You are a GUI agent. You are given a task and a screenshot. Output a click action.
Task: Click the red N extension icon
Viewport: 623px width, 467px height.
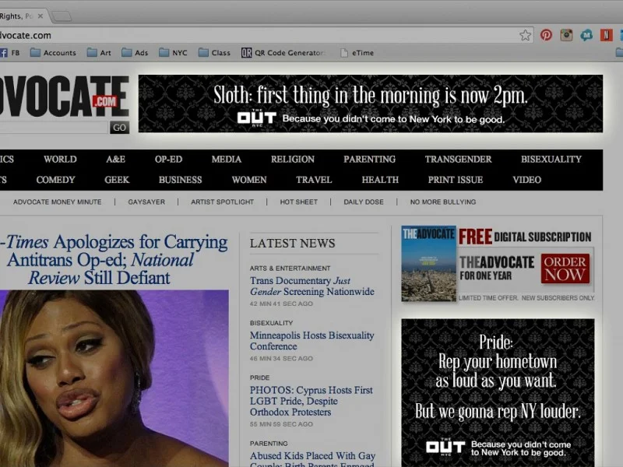pyautogui.click(x=607, y=35)
